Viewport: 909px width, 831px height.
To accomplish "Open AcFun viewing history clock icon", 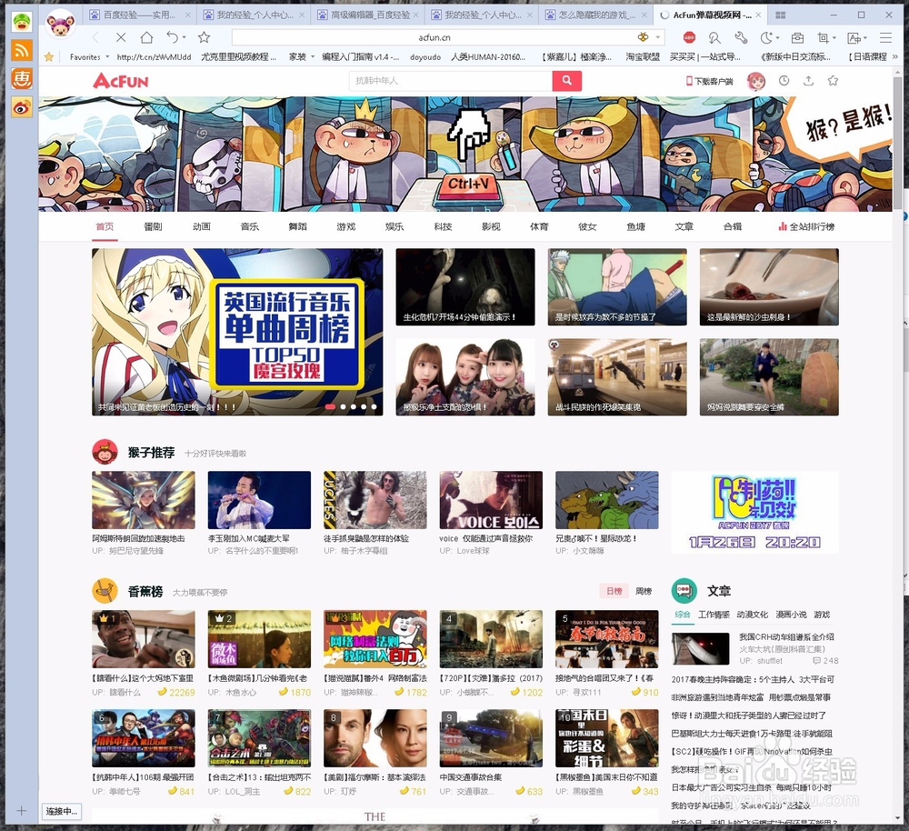I will [x=784, y=81].
